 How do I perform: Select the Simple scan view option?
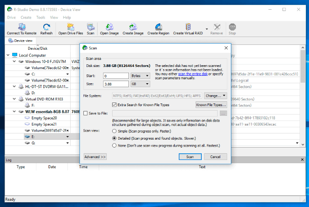[114, 131]
